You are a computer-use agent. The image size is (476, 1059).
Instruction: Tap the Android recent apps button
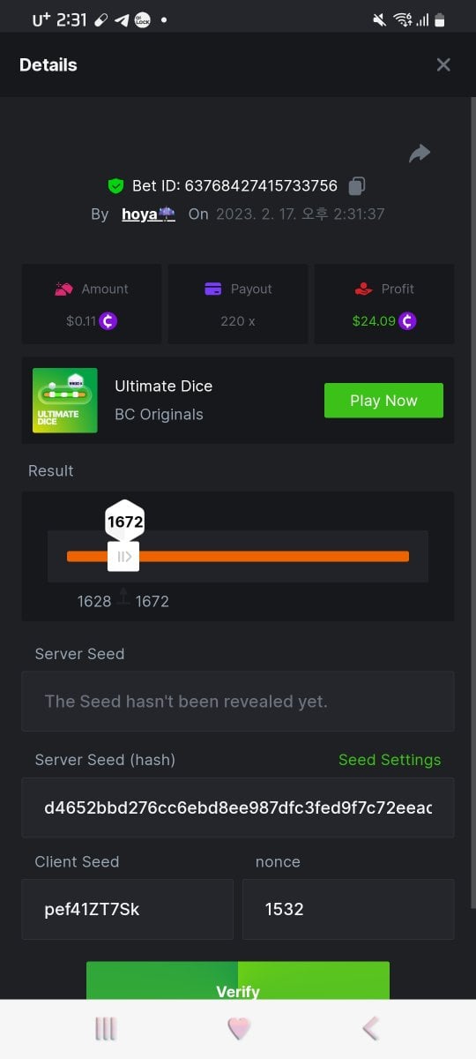[x=106, y=1029]
